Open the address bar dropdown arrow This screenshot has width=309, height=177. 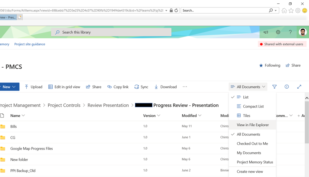(166, 11)
